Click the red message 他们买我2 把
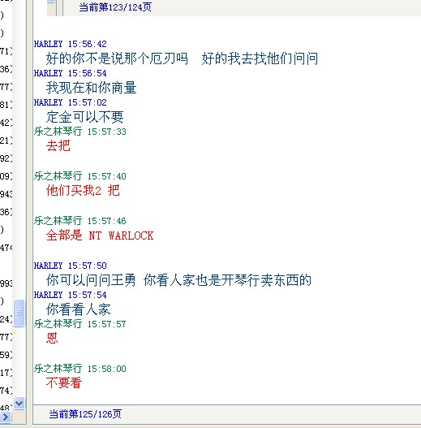 [83, 191]
